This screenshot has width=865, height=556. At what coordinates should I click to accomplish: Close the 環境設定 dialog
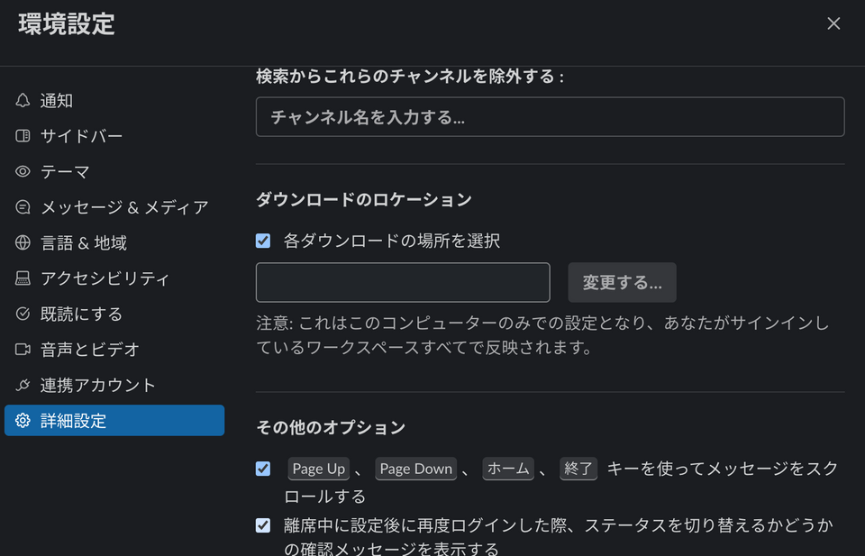pos(833,23)
